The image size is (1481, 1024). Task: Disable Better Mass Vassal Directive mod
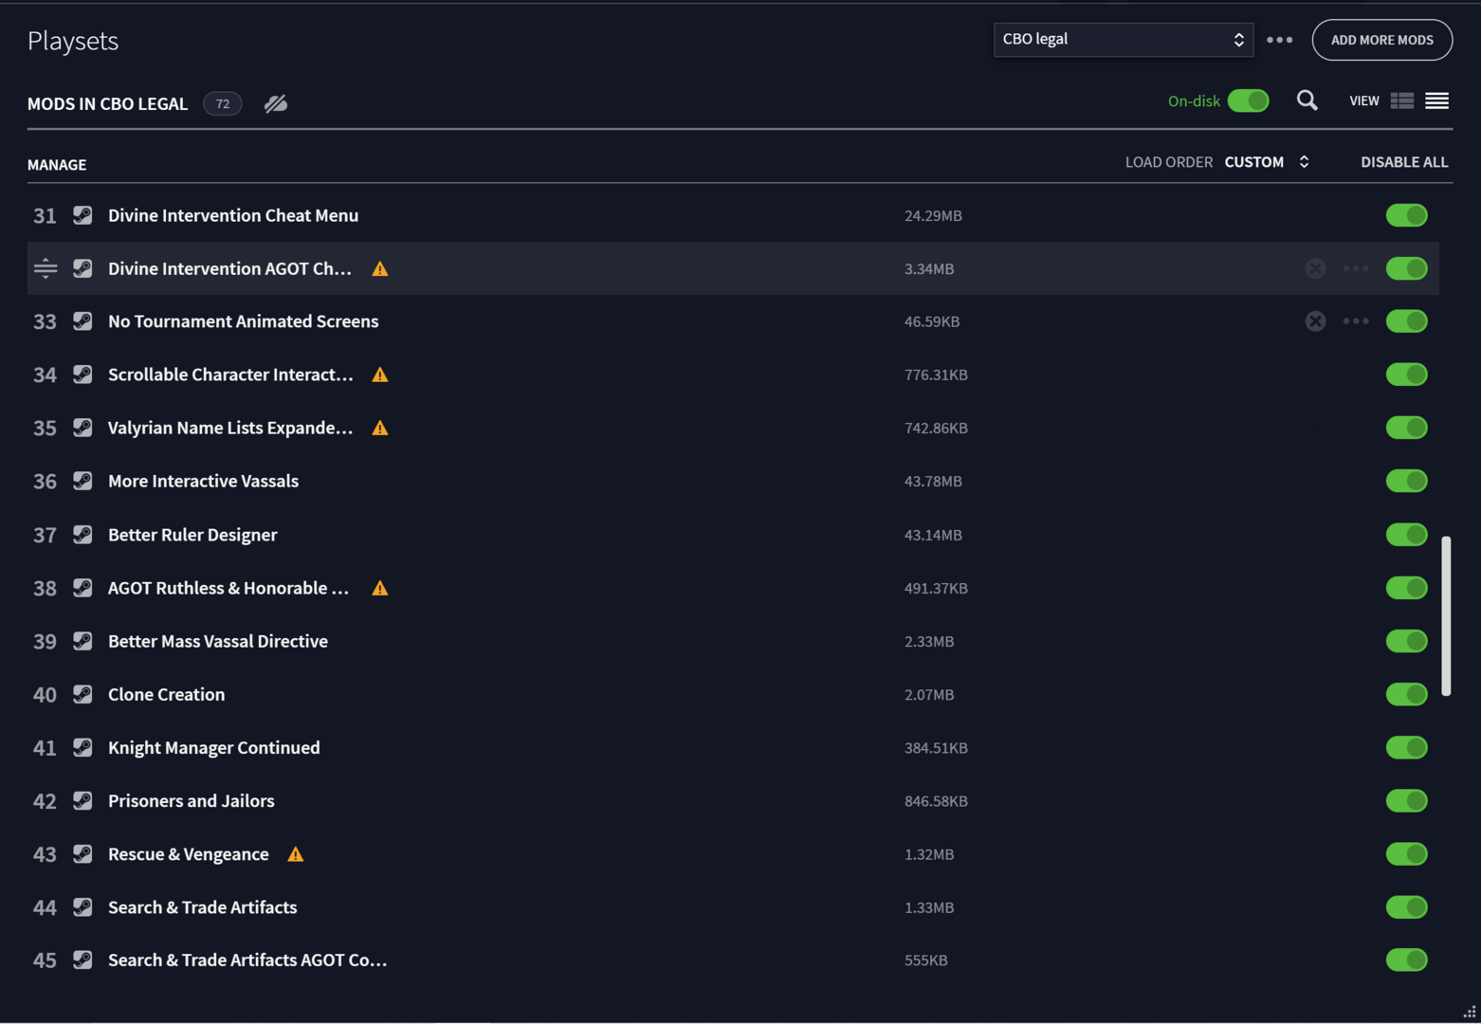1406,641
